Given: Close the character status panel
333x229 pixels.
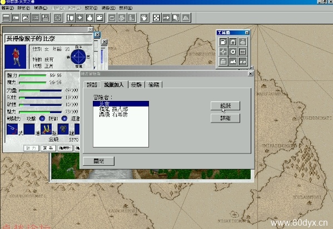Looking at the screenshot, I should (91, 29).
